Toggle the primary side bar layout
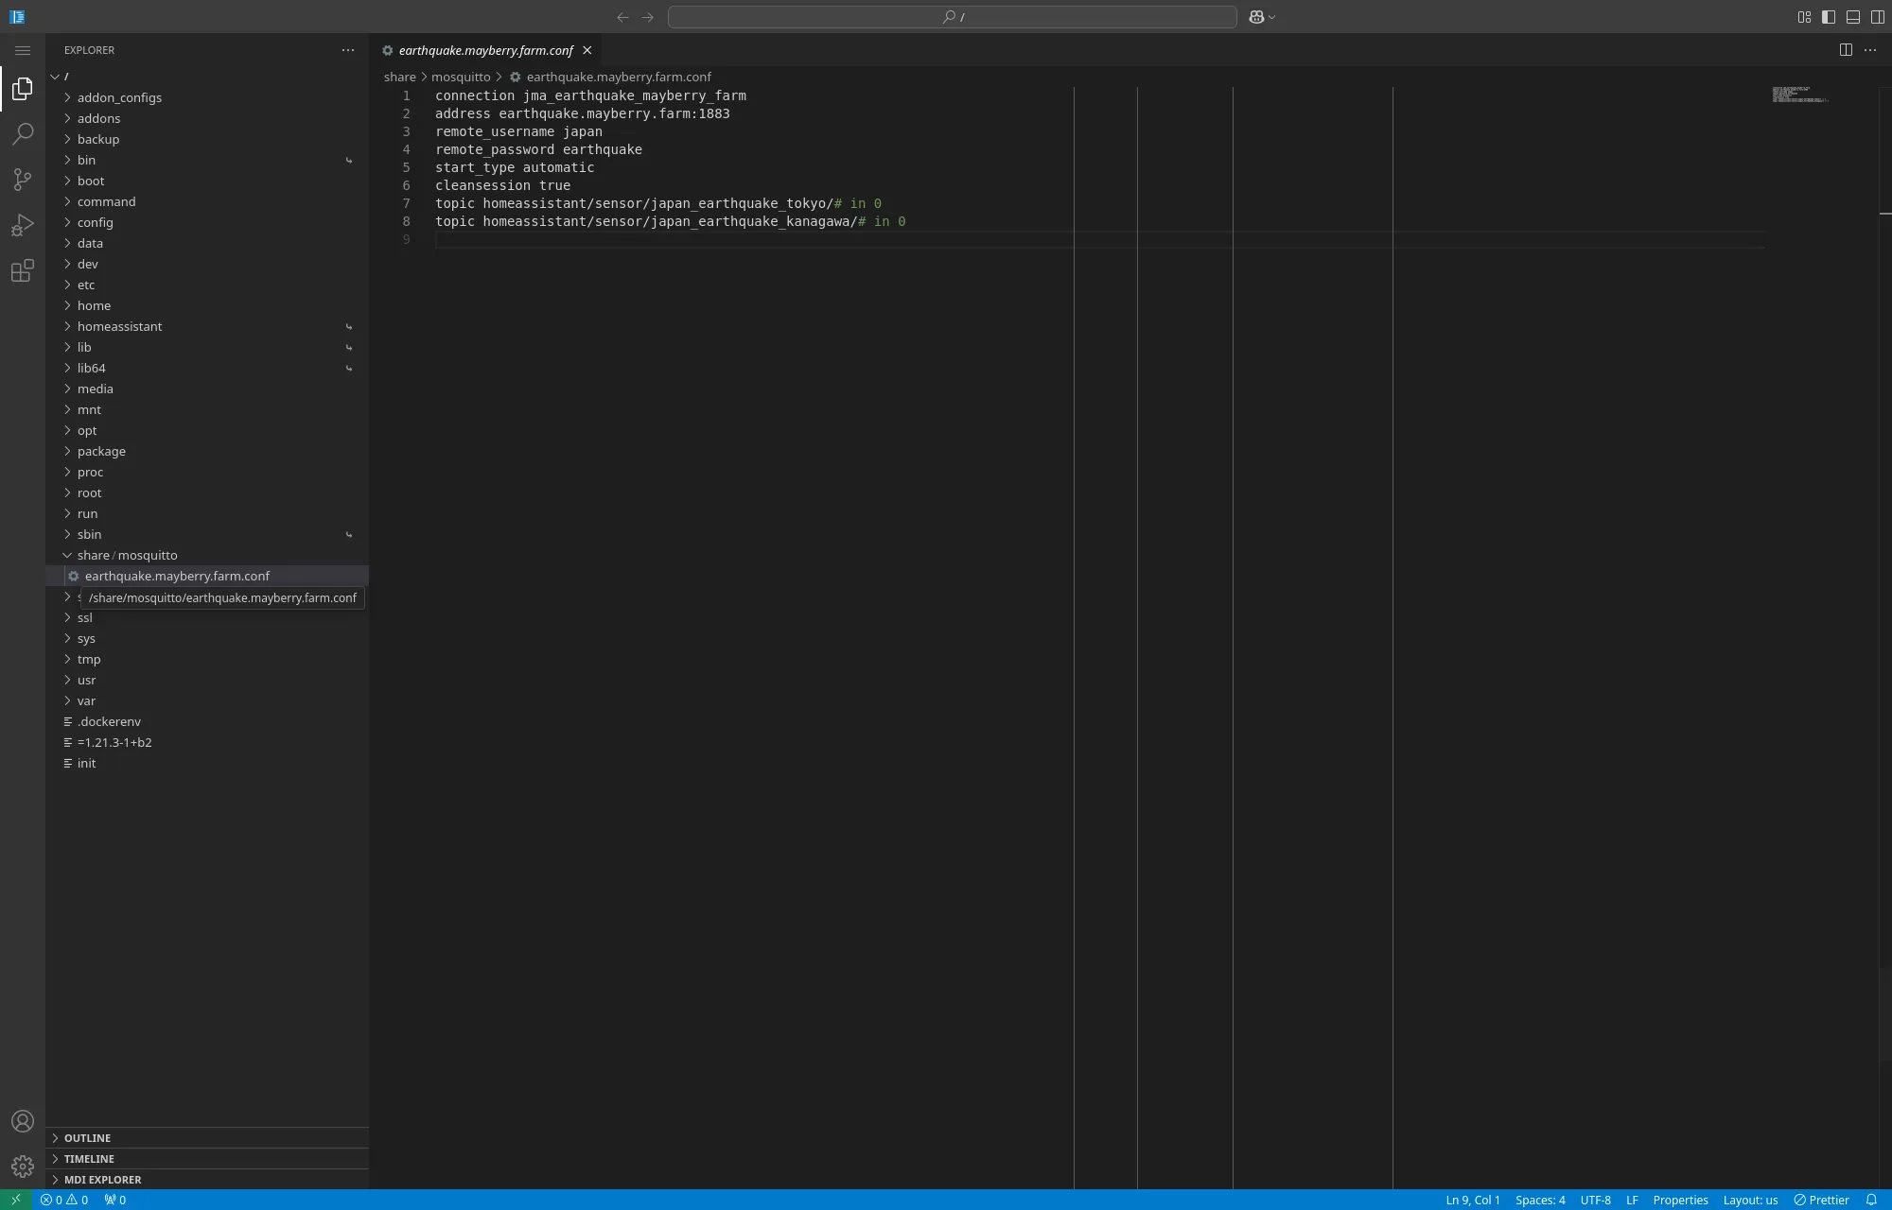Screen dimensions: 1892x1210 1827,16
